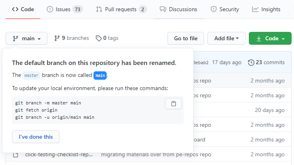Click the commit hash ending in ebab2
The width and height of the screenshot is (294, 165).
click(201, 63)
